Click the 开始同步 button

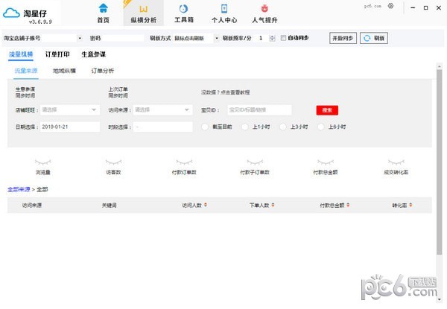pos(343,37)
